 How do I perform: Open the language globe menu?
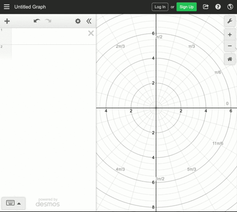coord(230,7)
